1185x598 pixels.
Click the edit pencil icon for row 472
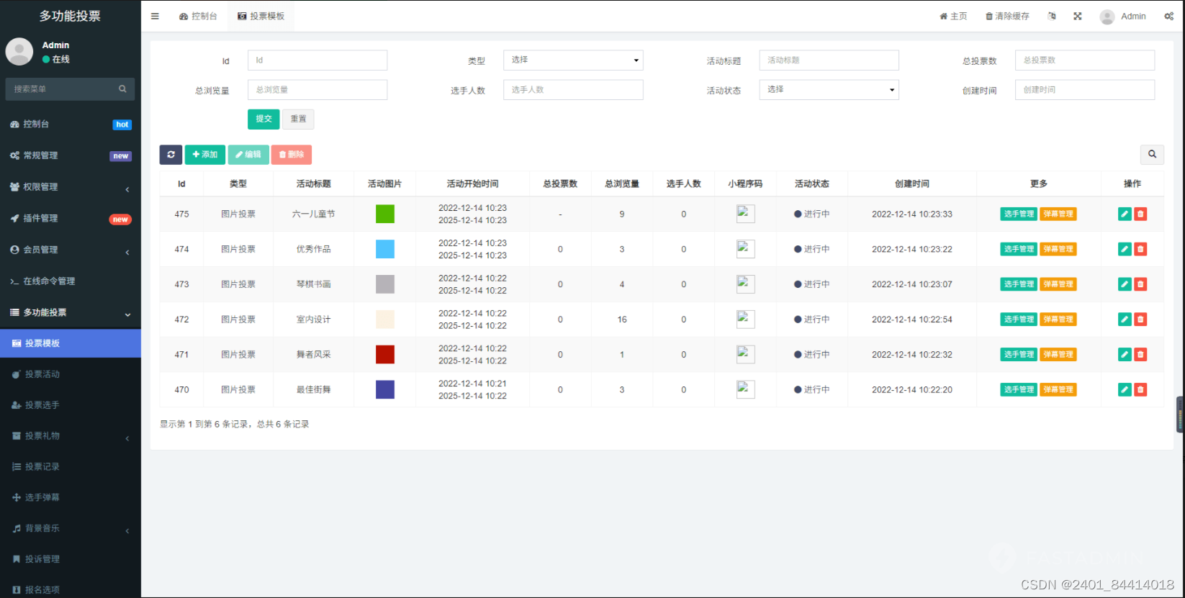point(1125,320)
